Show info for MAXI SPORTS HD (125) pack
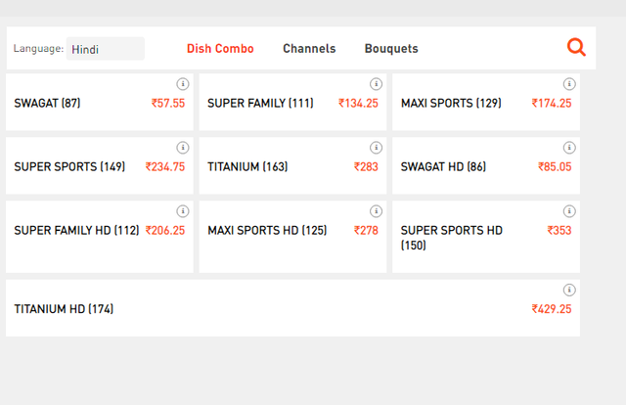The height and width of the screenshot is (405, 626). click(376, 211)
